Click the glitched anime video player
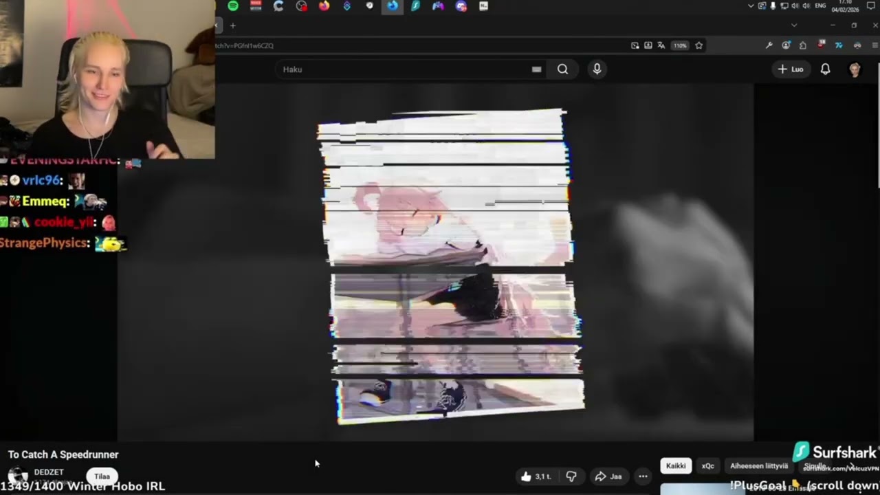The width and height of the screenshot is (880, 495). (x=436, y=261)
